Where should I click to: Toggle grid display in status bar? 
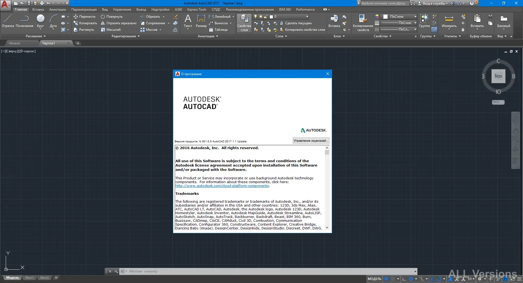pos(386,279)
